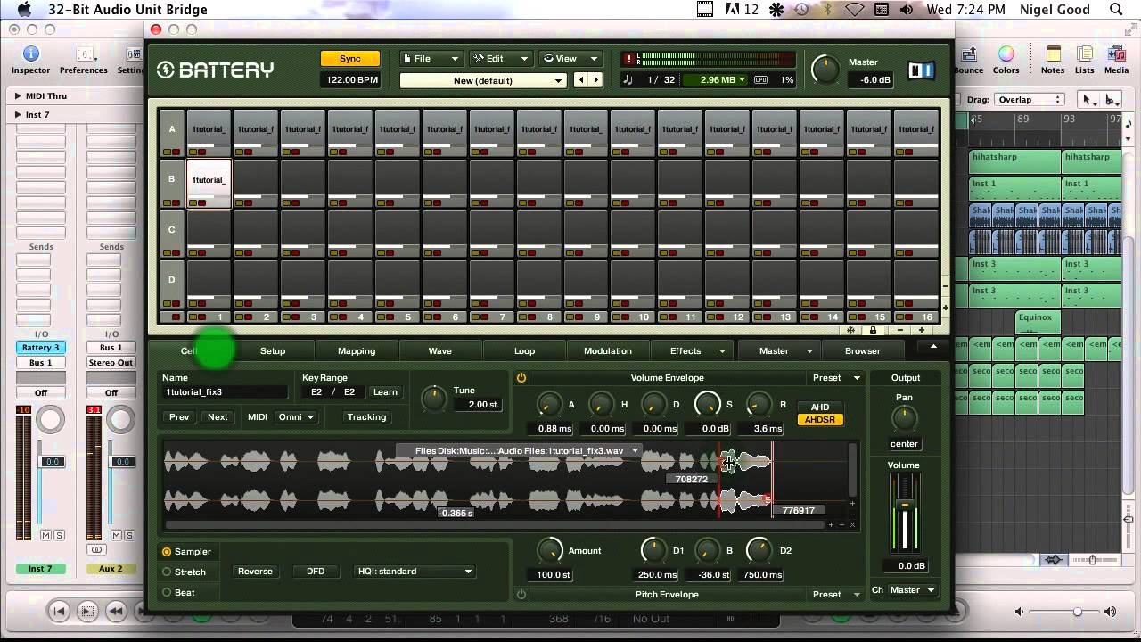Select the pointer tool in Arrange

pyautogui.click(x=1087, y=100)
